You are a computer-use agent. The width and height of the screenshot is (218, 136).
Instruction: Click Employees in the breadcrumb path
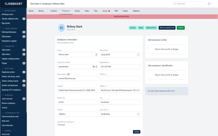(47, 4)
